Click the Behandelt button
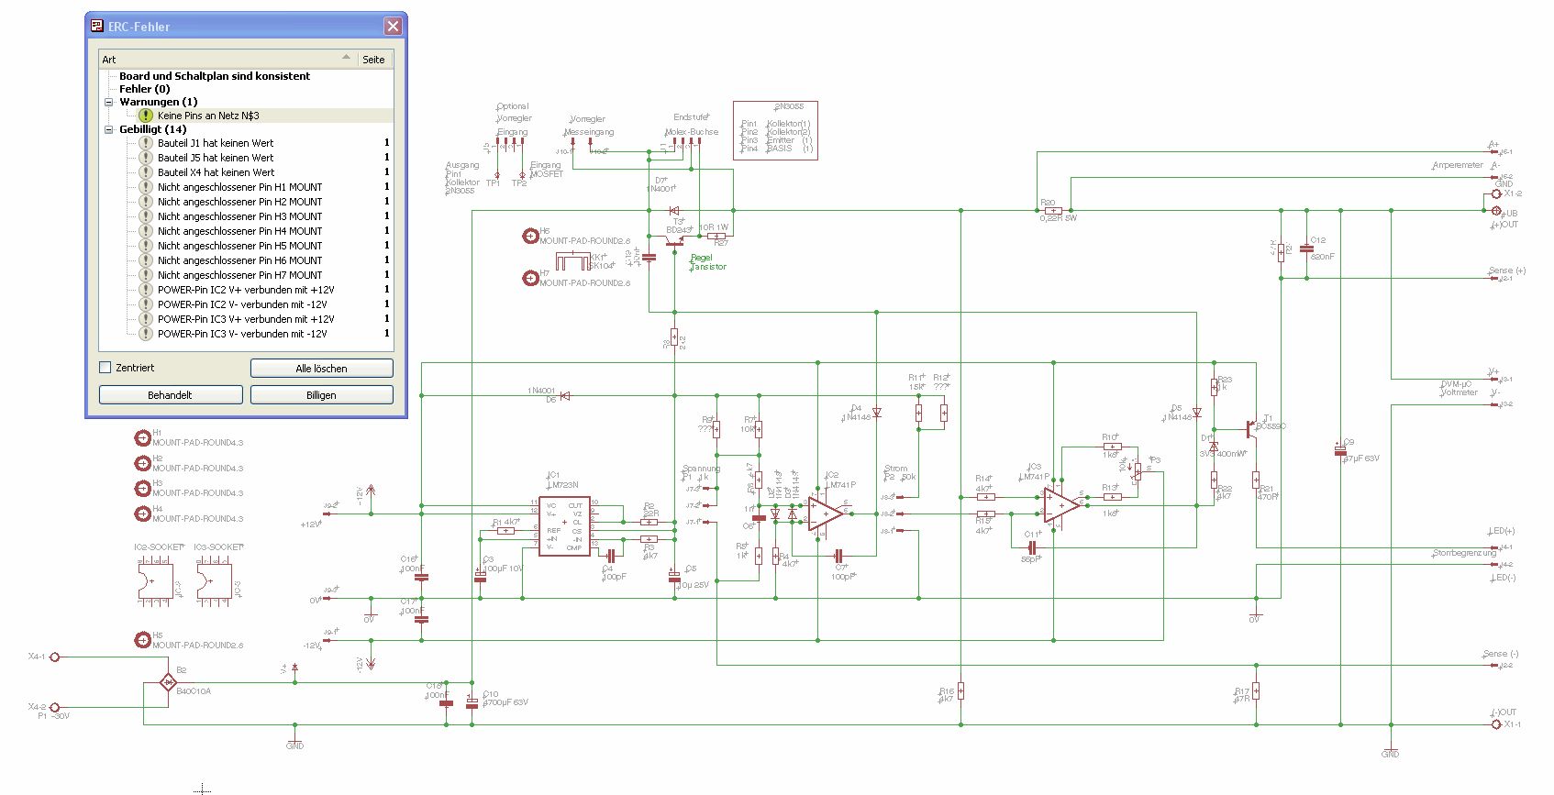The width and height of the screenshot is (1554, 795). (171, 395)
